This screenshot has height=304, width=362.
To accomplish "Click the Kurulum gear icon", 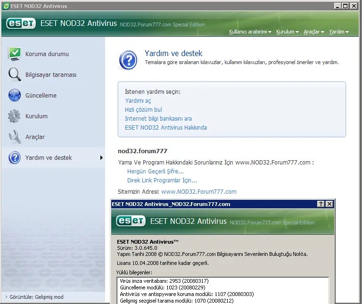I will 14,116.
